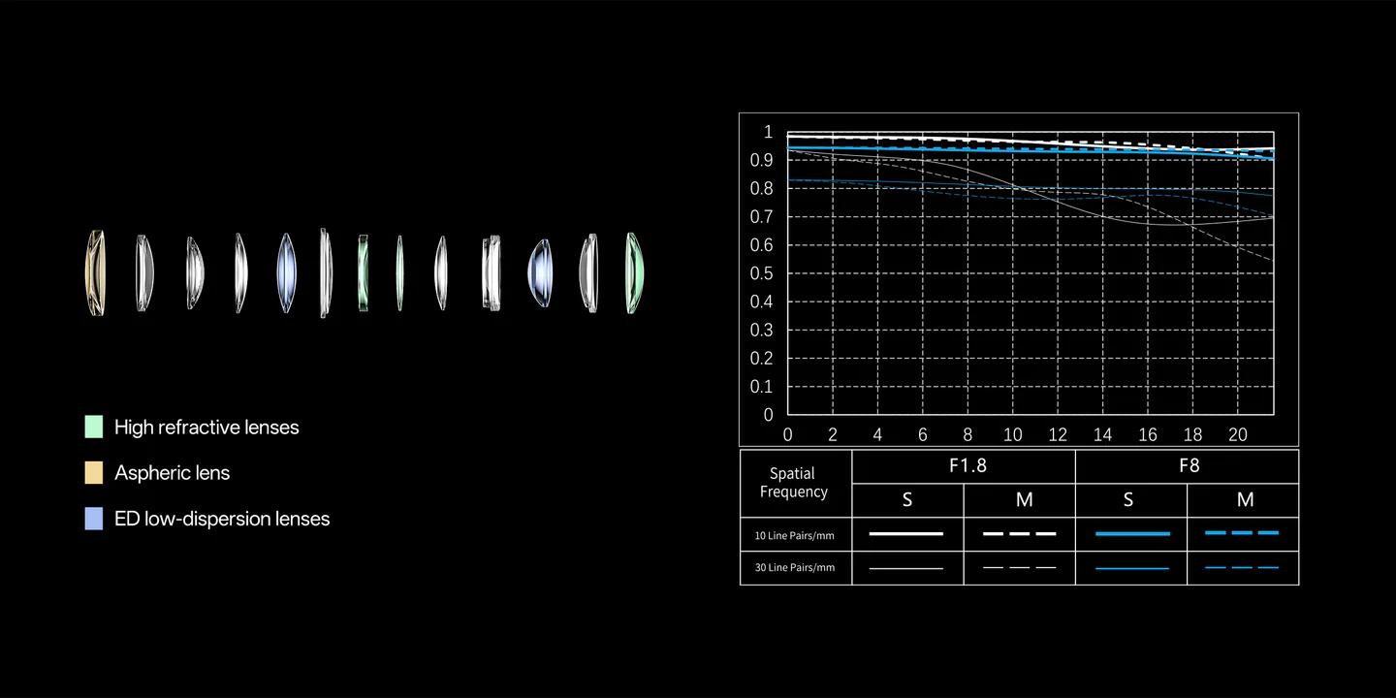Click the small green lens in the middle
The width and height of the screenshot is (1396, 698).
point(363,272)
